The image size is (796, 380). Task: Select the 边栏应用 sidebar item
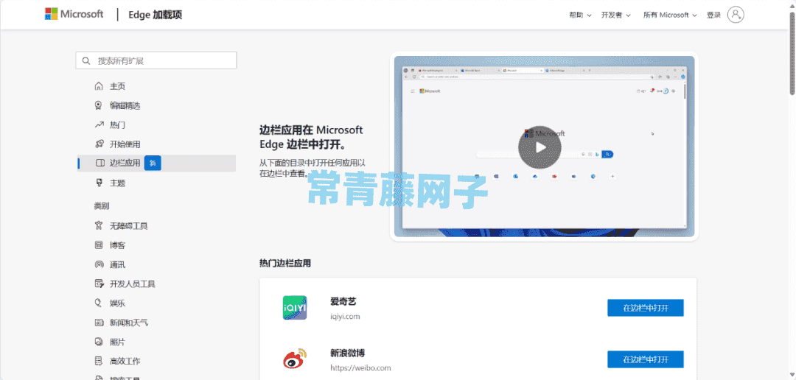[156, 163]
